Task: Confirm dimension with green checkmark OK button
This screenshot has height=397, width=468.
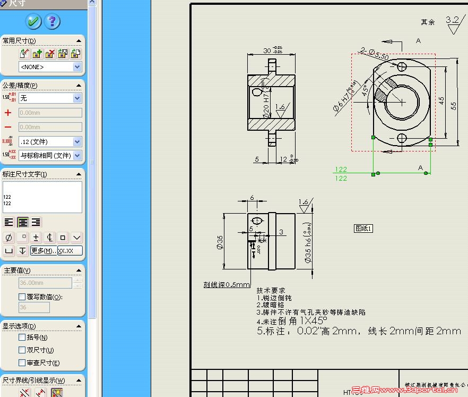Action: coord(33,21)
